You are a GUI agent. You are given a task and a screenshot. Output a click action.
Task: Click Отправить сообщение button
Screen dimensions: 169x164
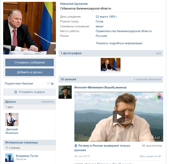point(30,63)
